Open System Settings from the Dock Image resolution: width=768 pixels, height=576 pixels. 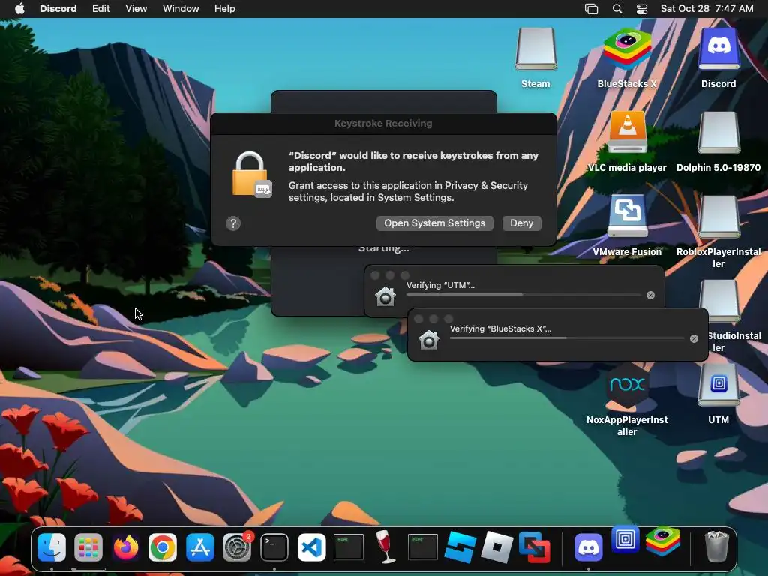pyautogui.click(x=237, y=547)
